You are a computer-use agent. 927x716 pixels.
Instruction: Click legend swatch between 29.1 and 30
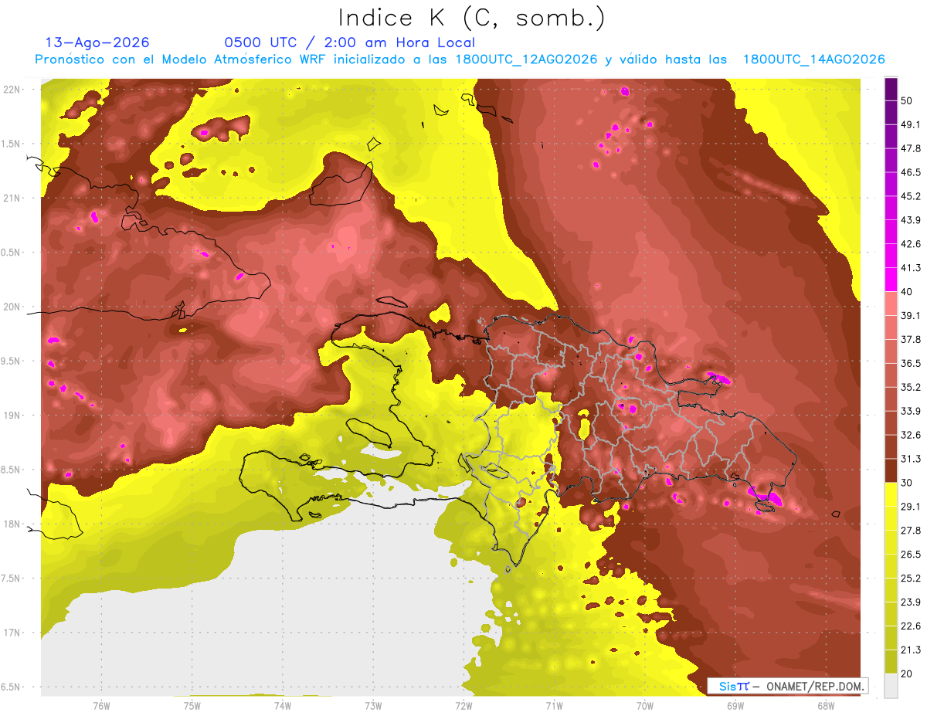(891, 494)
